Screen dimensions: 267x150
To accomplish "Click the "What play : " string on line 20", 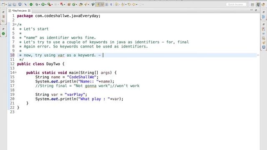I will pyautogui.click(x=94, y=99).
